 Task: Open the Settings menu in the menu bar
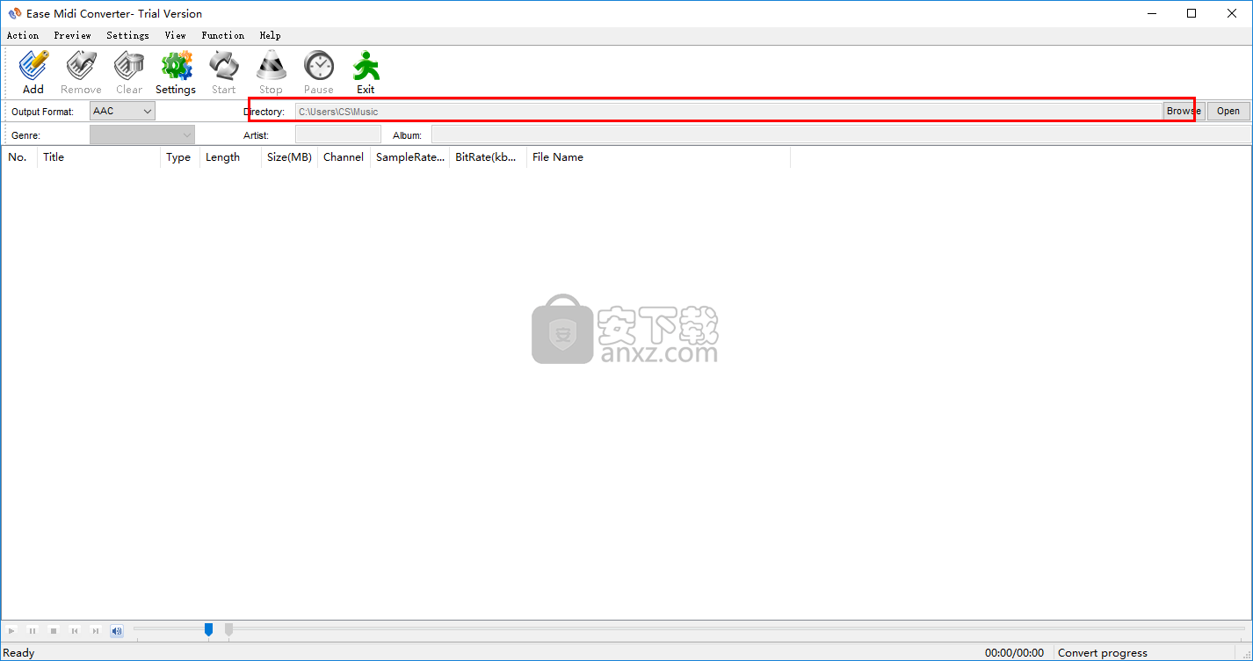pos(127,35)
